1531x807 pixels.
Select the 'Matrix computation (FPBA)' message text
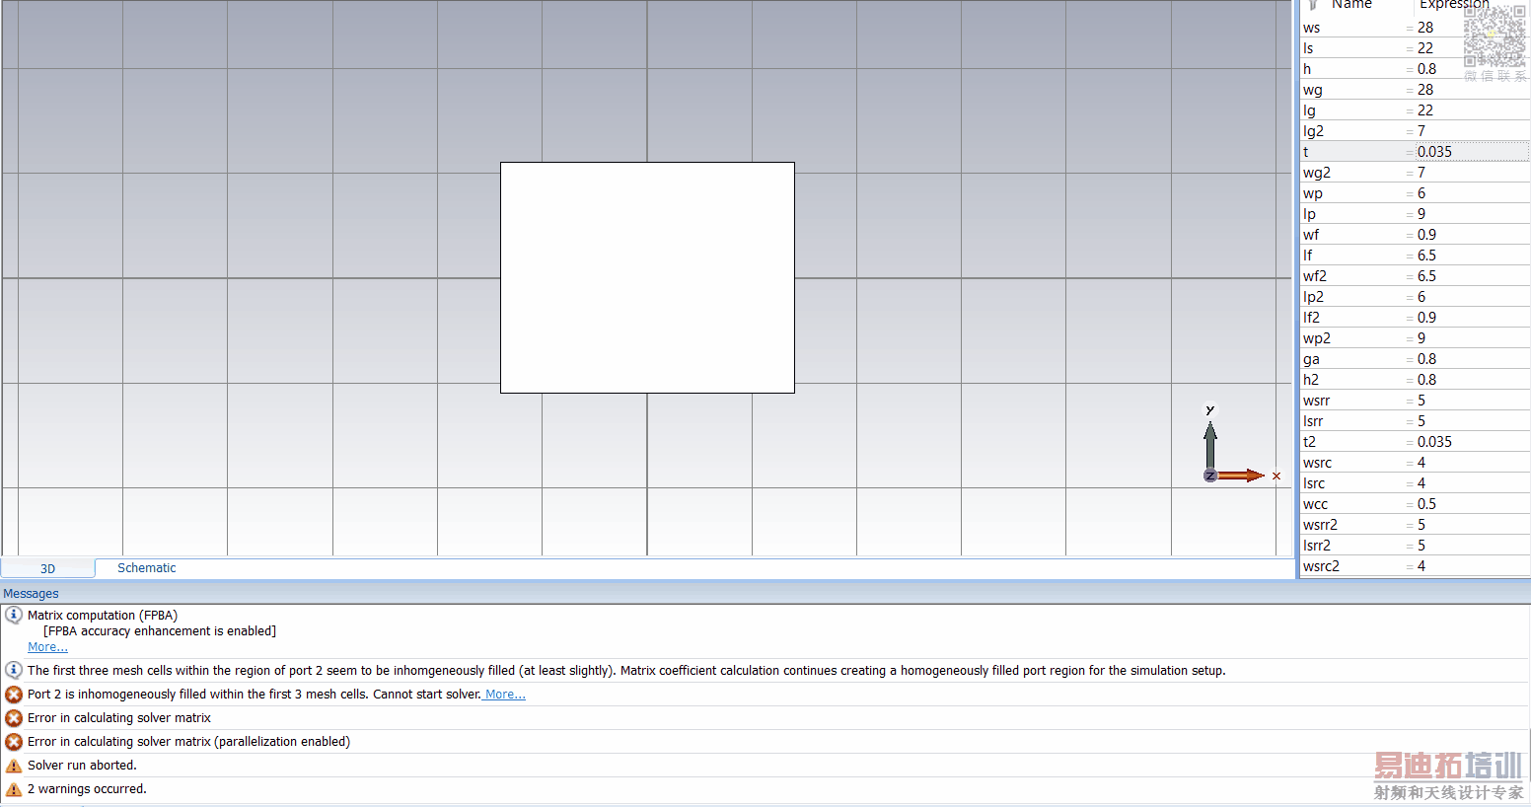pos(103,616)
